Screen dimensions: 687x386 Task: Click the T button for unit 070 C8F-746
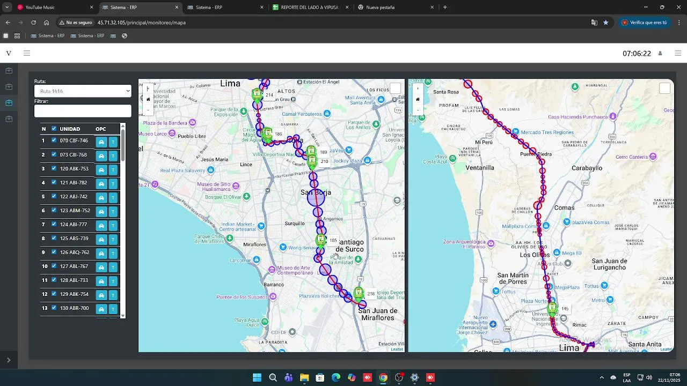point(113,142)
